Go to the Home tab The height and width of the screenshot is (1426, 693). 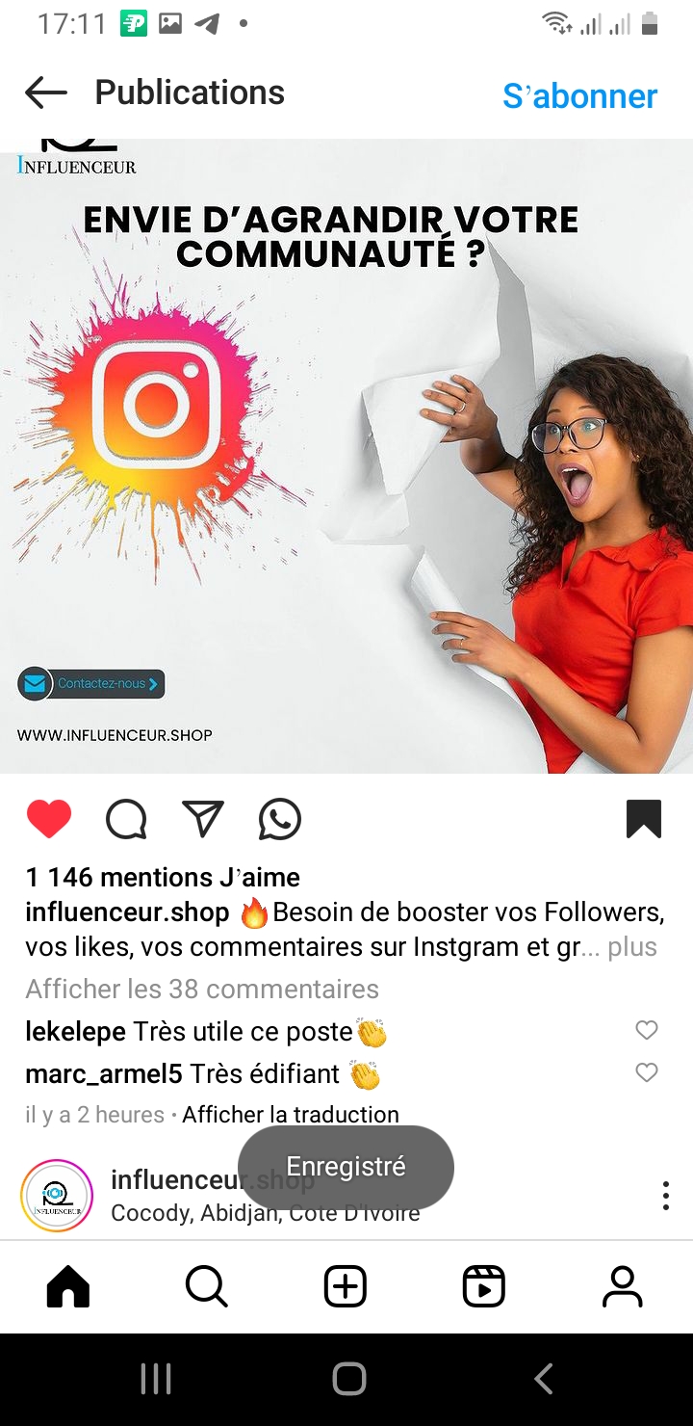point(68,1286)
